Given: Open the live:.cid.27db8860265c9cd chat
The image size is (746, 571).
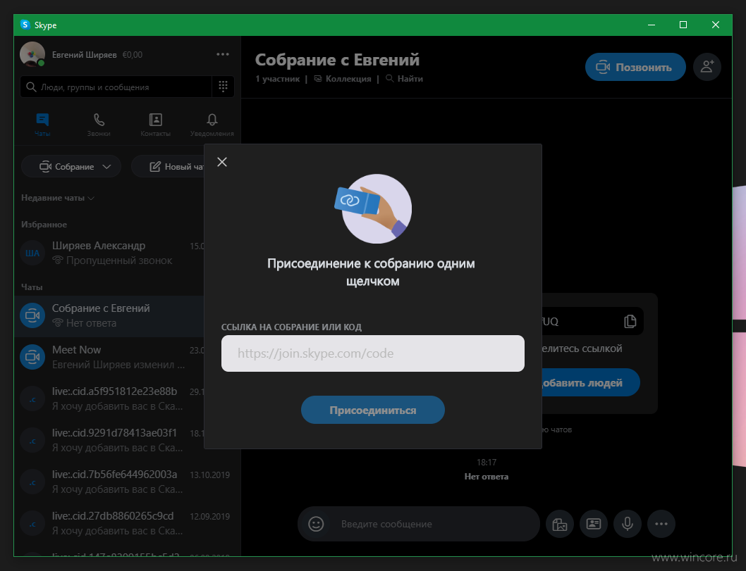Looking at the screenshot, I should point(127,523).
